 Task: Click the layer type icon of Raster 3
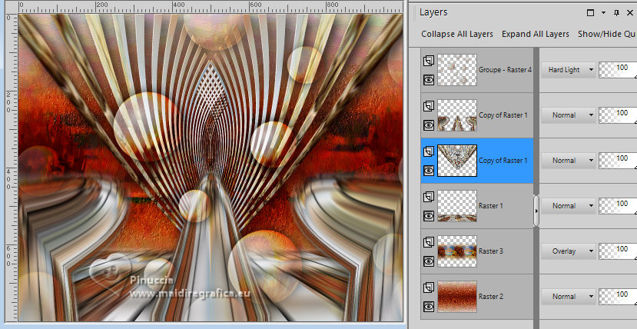click(x=428, y=242)
